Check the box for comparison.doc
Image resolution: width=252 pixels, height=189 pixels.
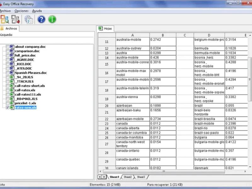point(7,51)
